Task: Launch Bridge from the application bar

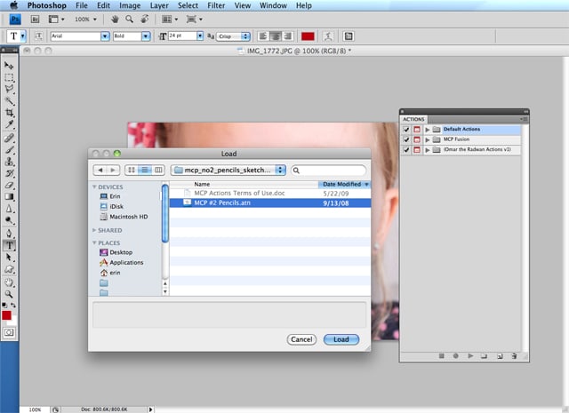Action: click(x=35, y=20)
